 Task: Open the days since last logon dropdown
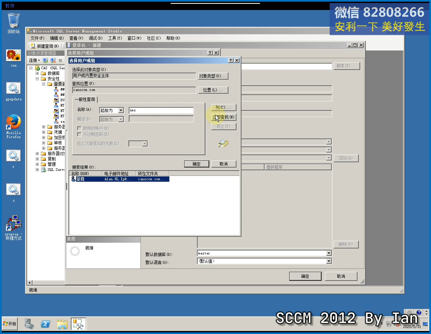coord(145,144)
